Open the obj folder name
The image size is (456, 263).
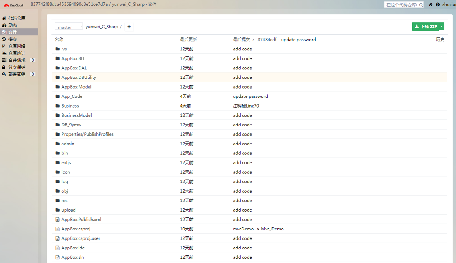click(x=65, y=191)
